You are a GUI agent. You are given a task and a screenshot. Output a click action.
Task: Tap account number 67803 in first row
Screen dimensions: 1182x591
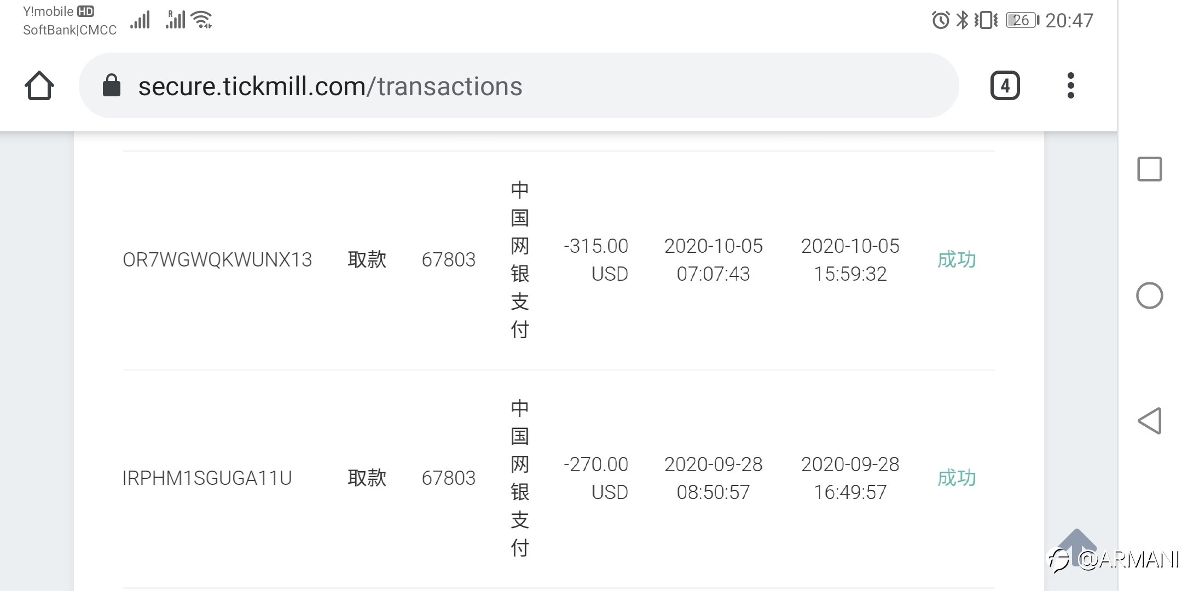[x=449, y=260]
